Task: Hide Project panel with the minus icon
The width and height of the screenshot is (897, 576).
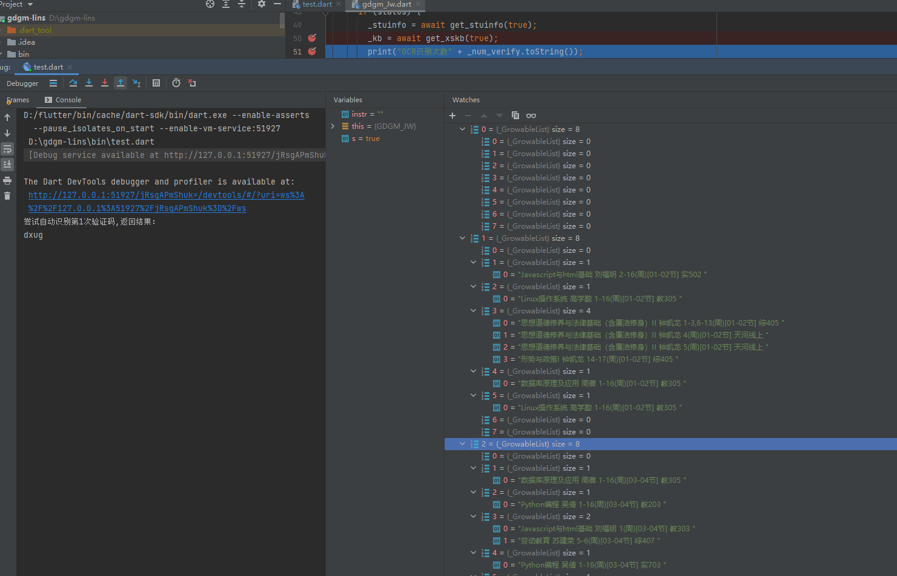Action: click(277, 4)
